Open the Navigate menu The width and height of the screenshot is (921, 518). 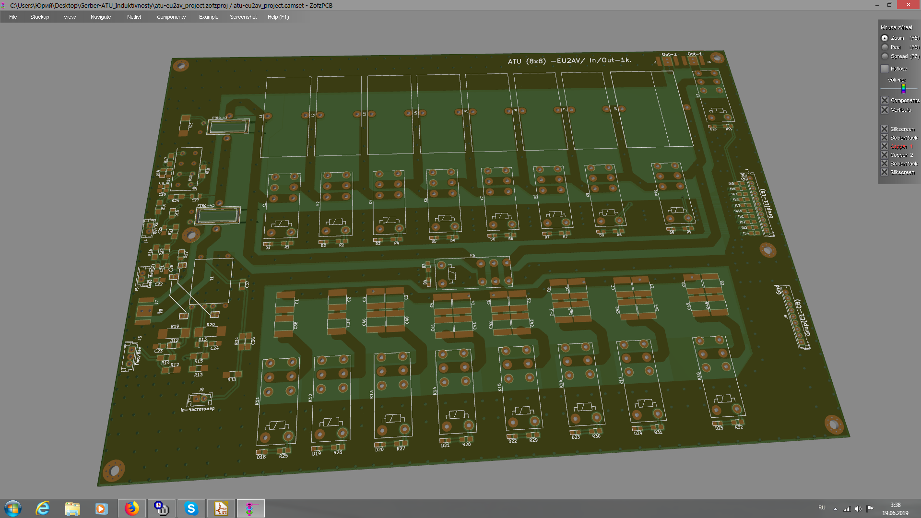pyautogui.click(x=101, y=17)
